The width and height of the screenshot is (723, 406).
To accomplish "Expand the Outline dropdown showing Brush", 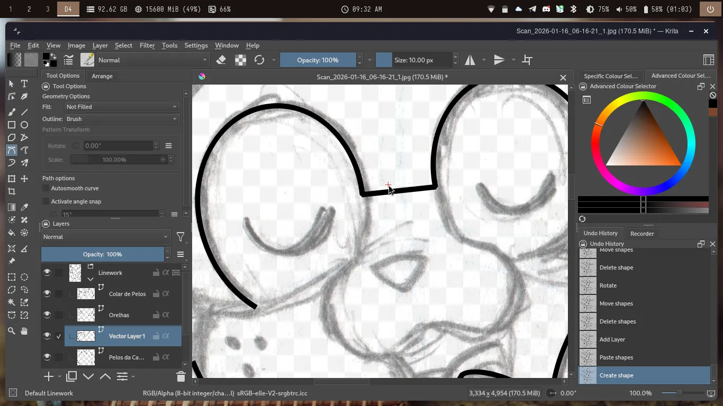I will click(x=122, y=119).
